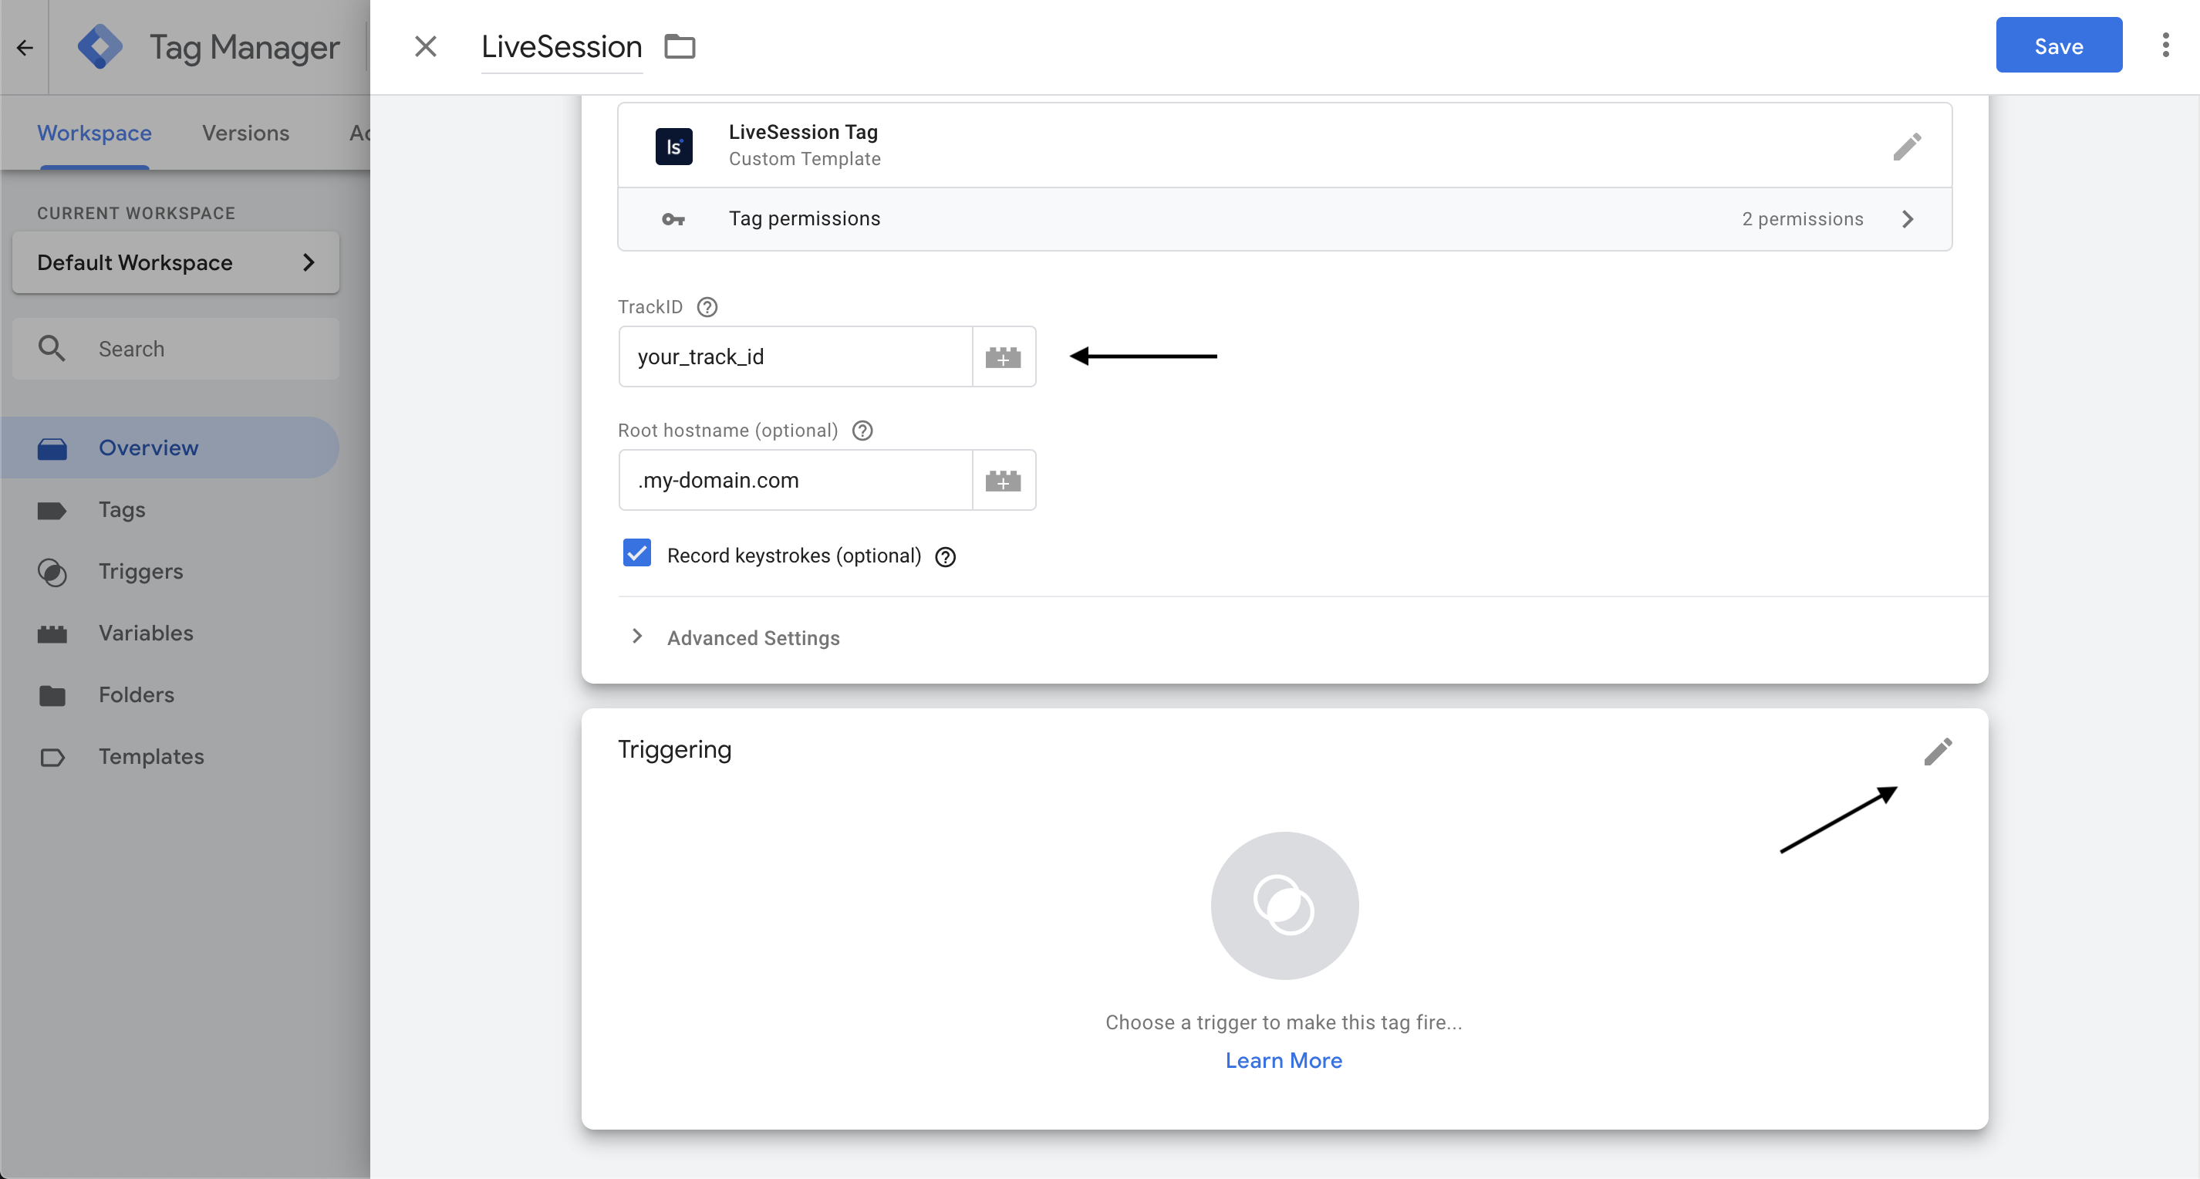Viewport: 2200px width, 1179px height.
Task: Click the Save button in top right
Action: pos(2059,45)
